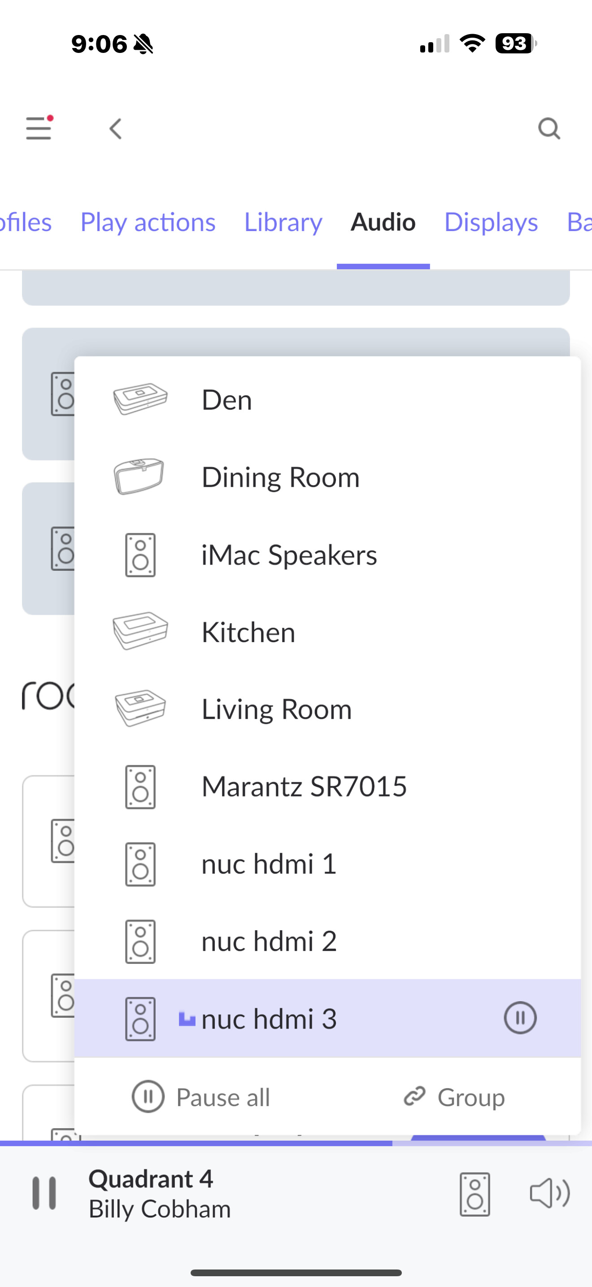Screen dimensions: 592x1287
Task: Pause nuc hdmi 3 zone playback
Action: click(x=520, y=1018)
